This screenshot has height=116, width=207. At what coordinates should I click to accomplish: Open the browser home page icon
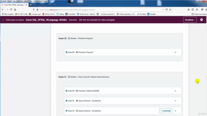[x=15, y=10]
